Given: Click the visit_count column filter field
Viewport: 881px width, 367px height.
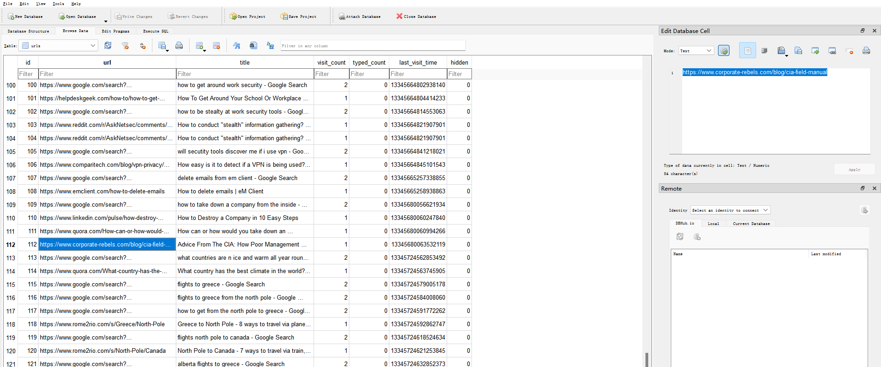Looking at the screenshot, I should pos(331,74).
